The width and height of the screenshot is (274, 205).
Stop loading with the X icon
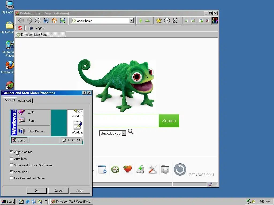coord(37,21)
